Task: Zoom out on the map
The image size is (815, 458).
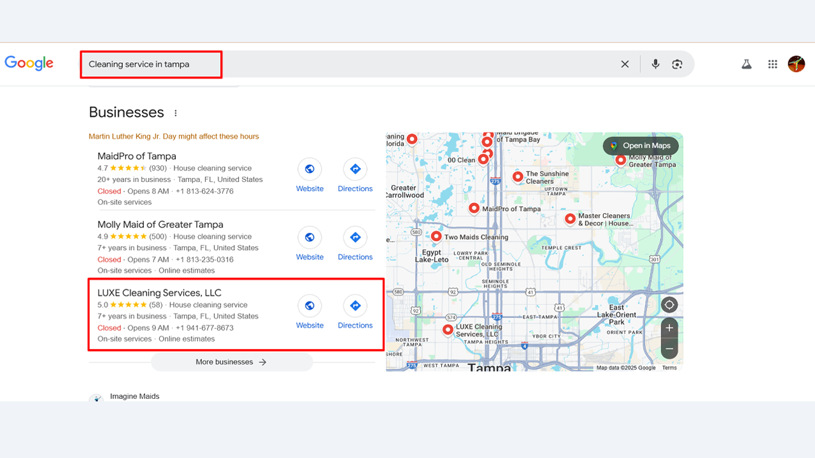Action: 669,349
